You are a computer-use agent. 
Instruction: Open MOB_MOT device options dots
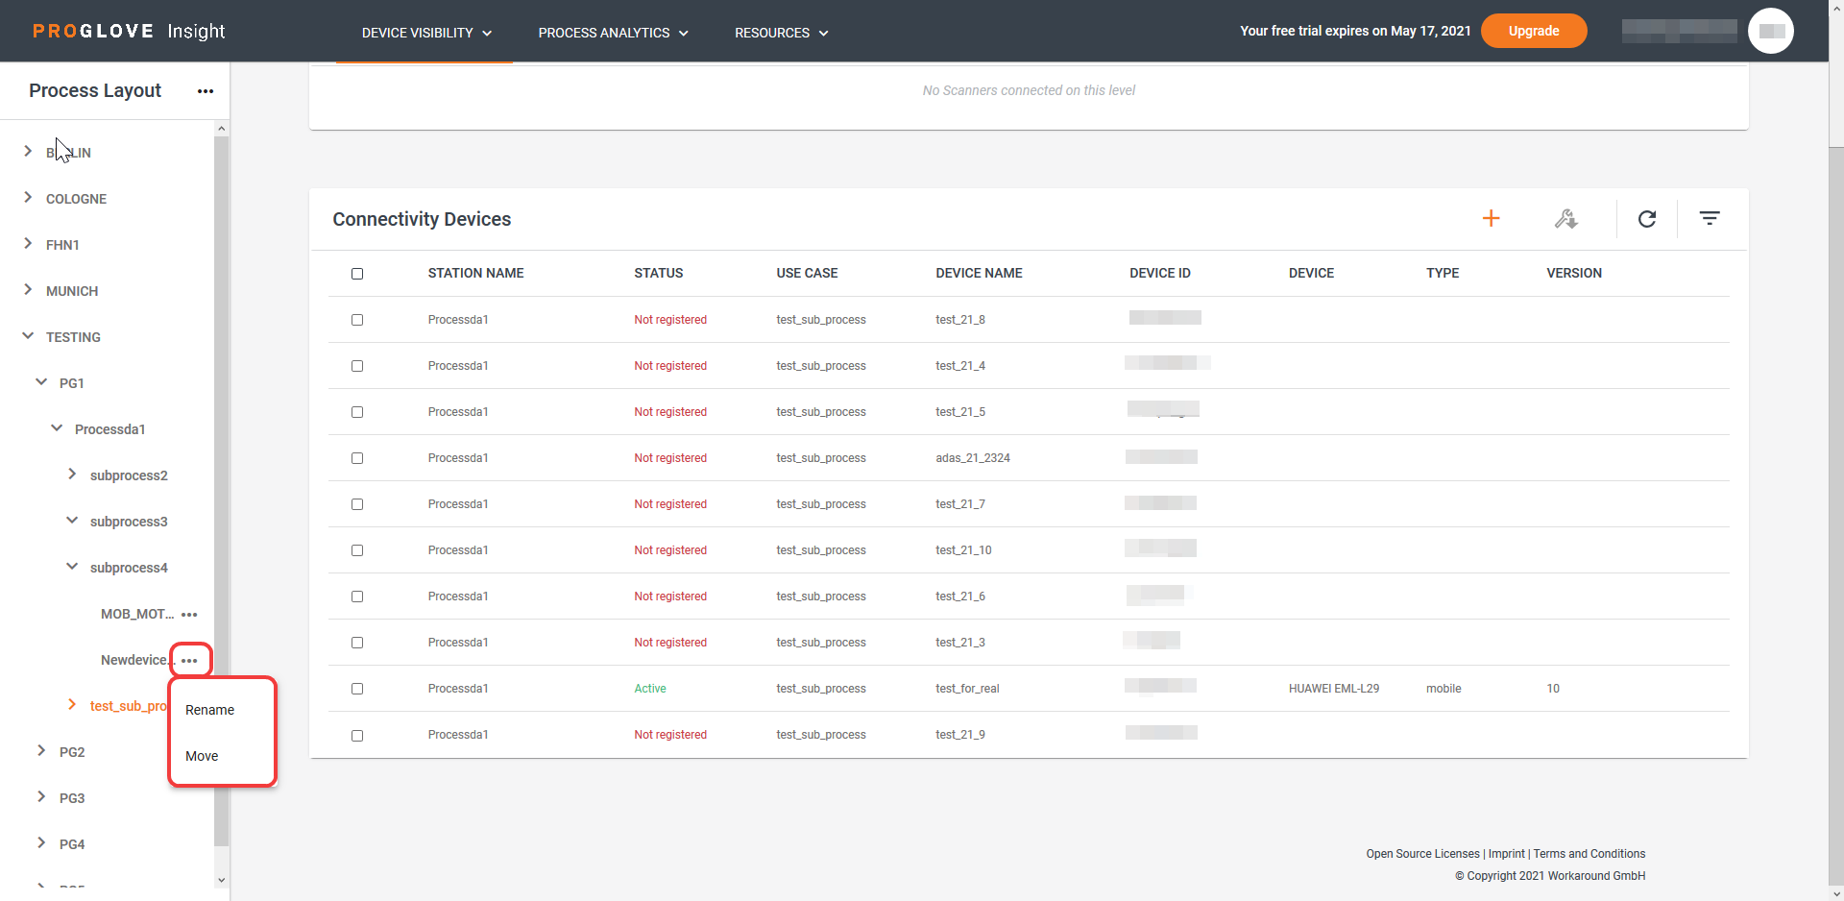pos(189,615)
